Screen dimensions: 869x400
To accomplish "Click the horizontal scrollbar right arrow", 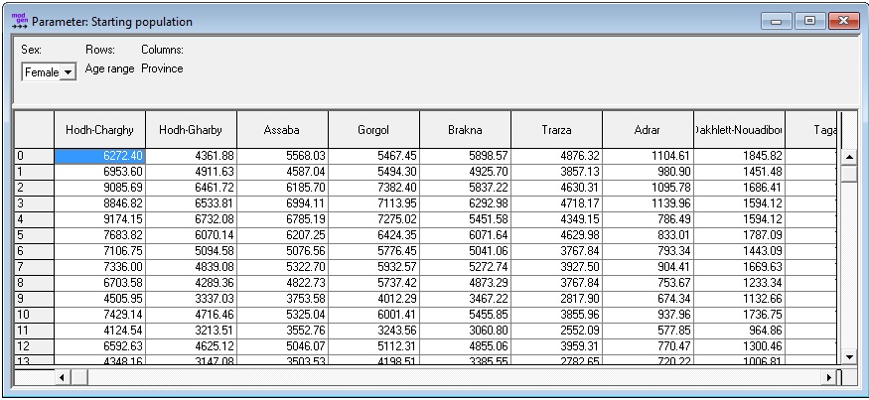I will click(x=829, y=378).
